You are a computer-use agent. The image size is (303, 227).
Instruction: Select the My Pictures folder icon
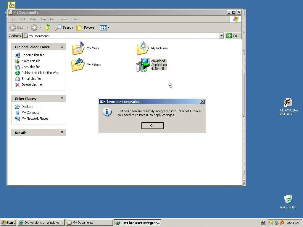point(143,48)
